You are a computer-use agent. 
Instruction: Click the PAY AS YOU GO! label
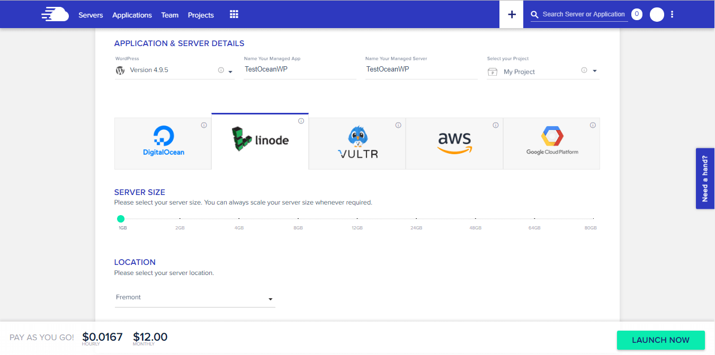click(42, 338)
